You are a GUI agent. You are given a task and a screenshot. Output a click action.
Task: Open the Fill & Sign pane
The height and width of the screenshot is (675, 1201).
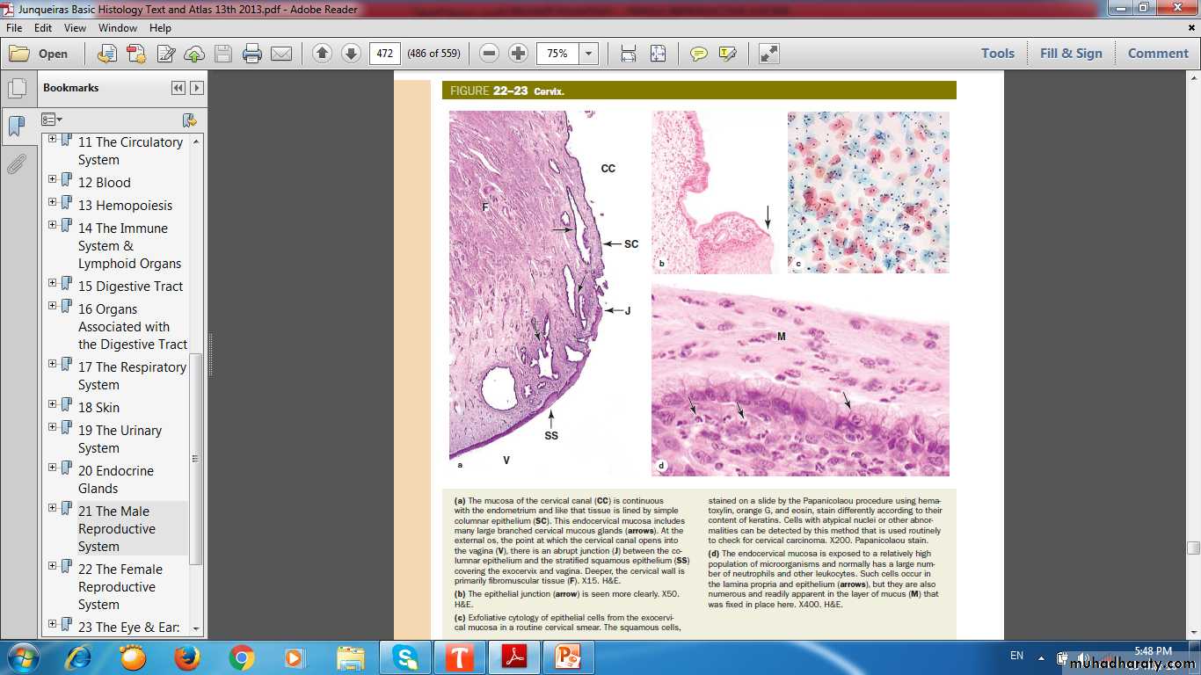1070,54
